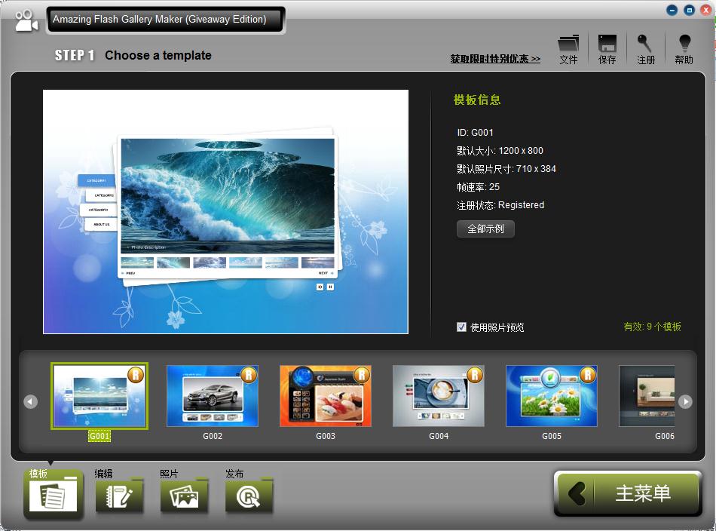Select the G001 template thumbnail
This screenshot has width=716, height=531.
(x=99, y=396)
